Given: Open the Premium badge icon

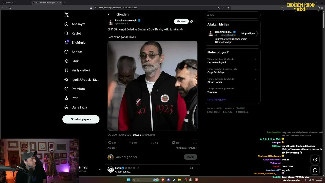Looking at the screenshot, I should coord(67,89).
